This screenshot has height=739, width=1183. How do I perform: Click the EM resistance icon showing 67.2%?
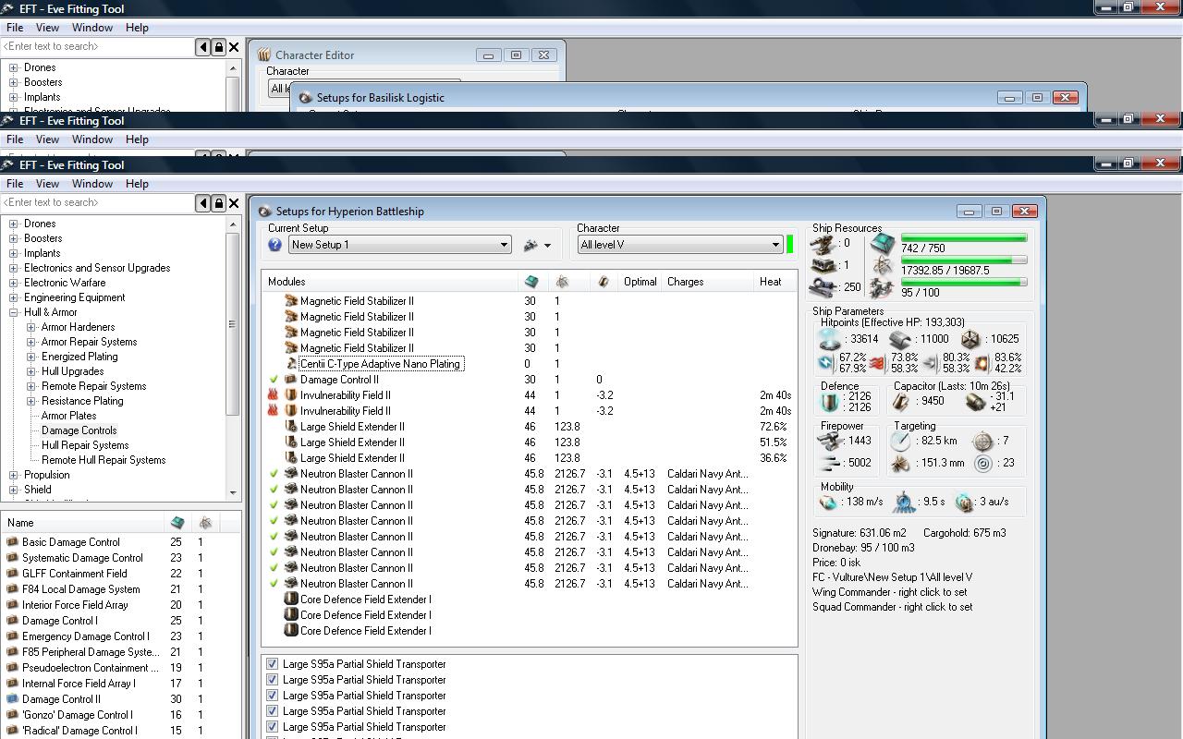click(x=826, y=362)
